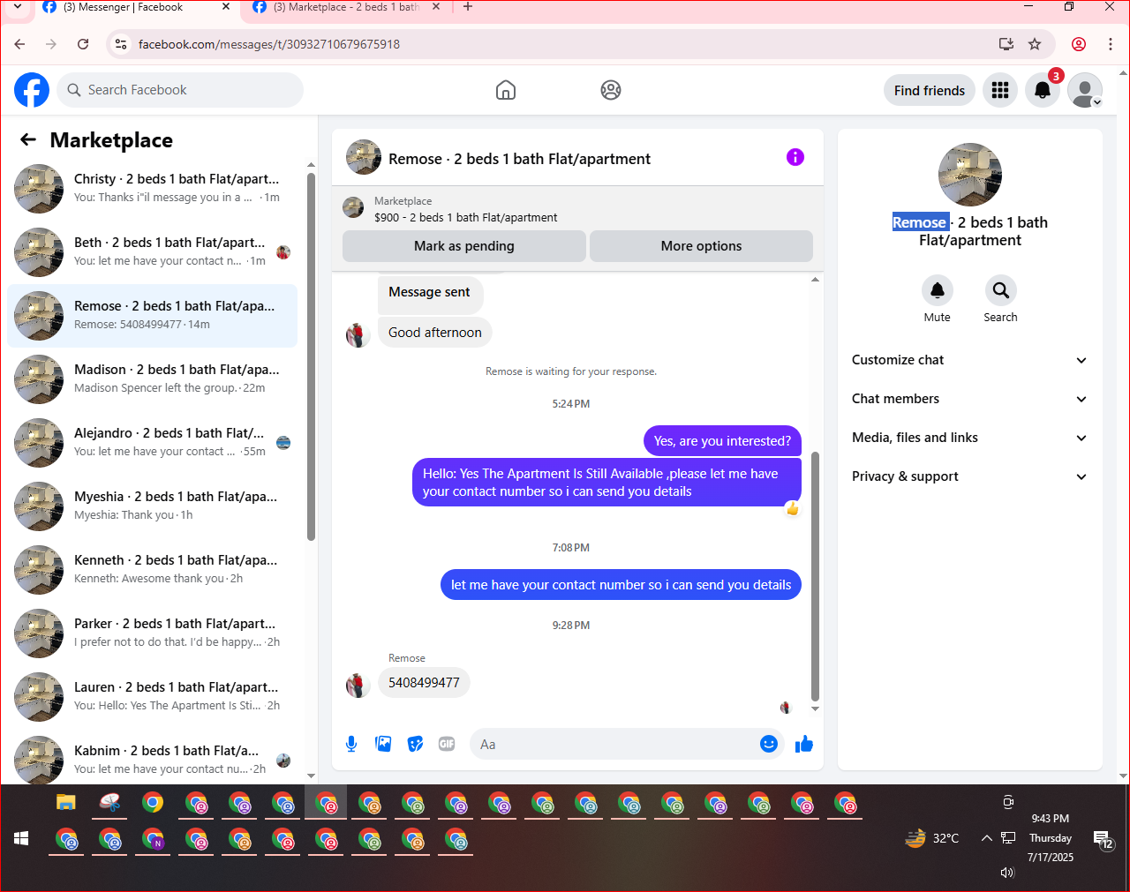Open File Explorer from taskbar
The image size is (1130, 892).
[x=66, y=802]
